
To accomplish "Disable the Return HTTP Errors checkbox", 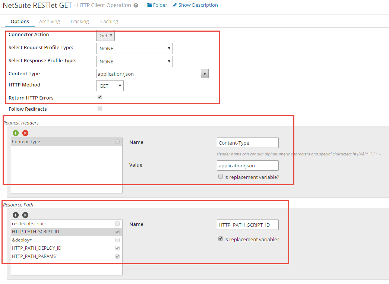I will click(99, 97).
